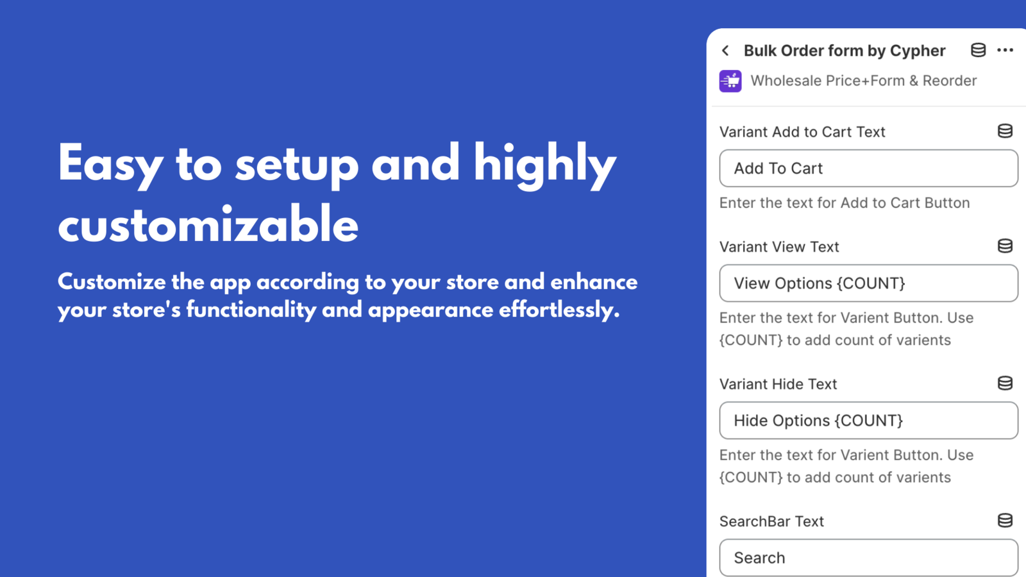Connect dynamic source for Variant Hide Text

[x=1004, y=383]
